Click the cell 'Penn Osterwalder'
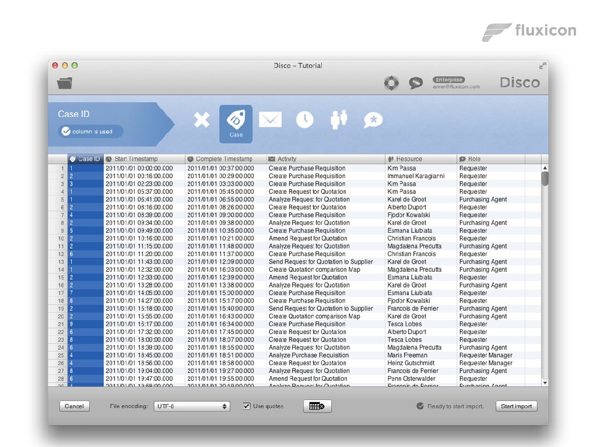 411,378
